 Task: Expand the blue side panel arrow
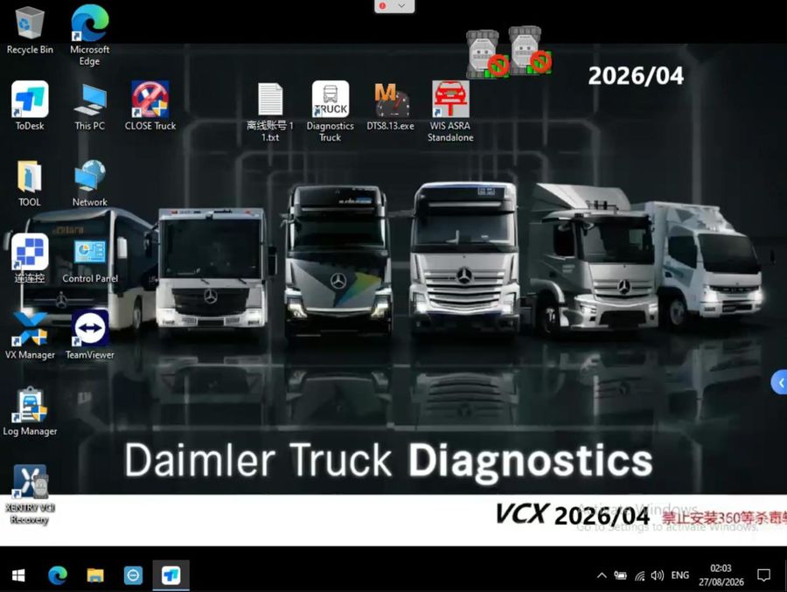point(779,383)
